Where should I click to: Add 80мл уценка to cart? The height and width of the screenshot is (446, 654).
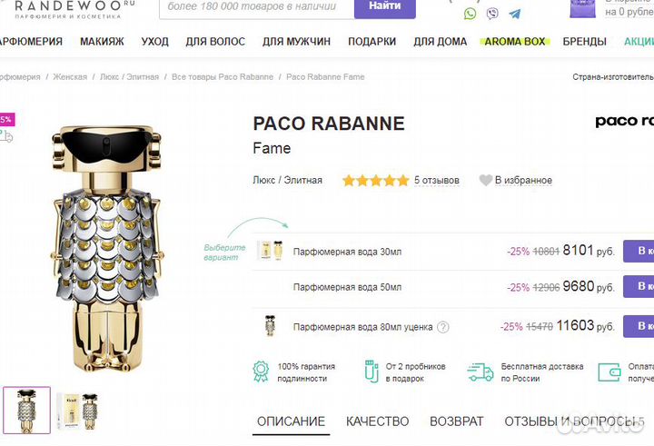[x=639, y=326]
